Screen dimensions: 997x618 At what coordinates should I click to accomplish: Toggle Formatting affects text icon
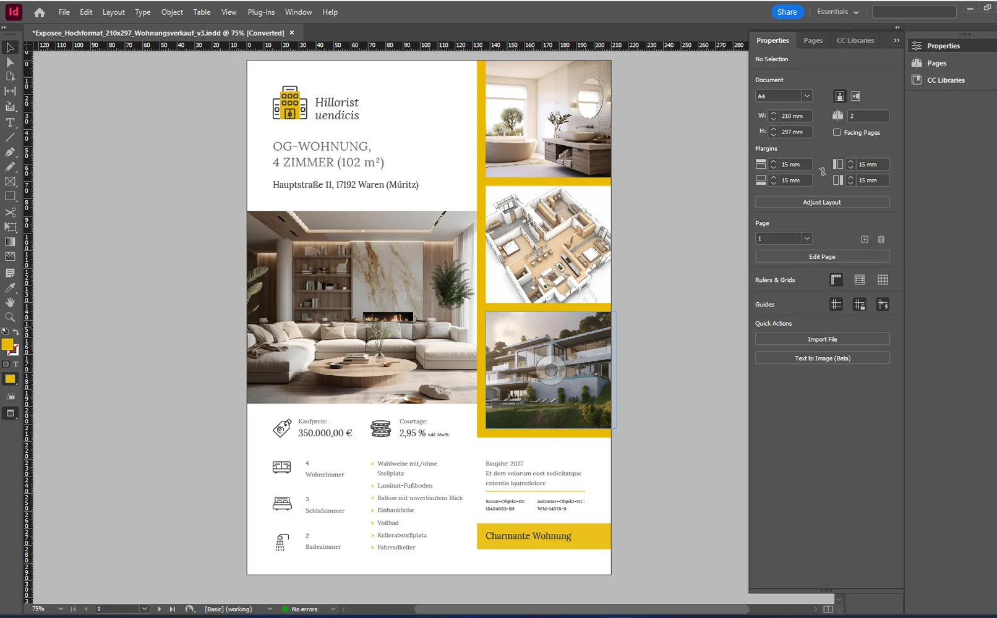[x=16, y=365]
